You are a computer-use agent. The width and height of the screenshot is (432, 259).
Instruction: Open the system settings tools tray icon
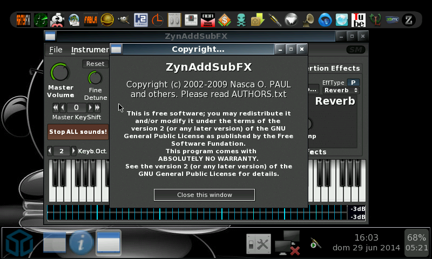pos(258,244)
